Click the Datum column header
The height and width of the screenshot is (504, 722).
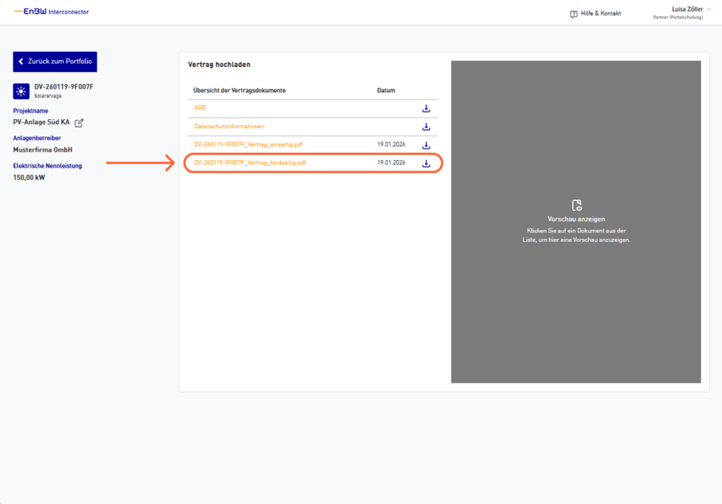(x=386, y=90)
